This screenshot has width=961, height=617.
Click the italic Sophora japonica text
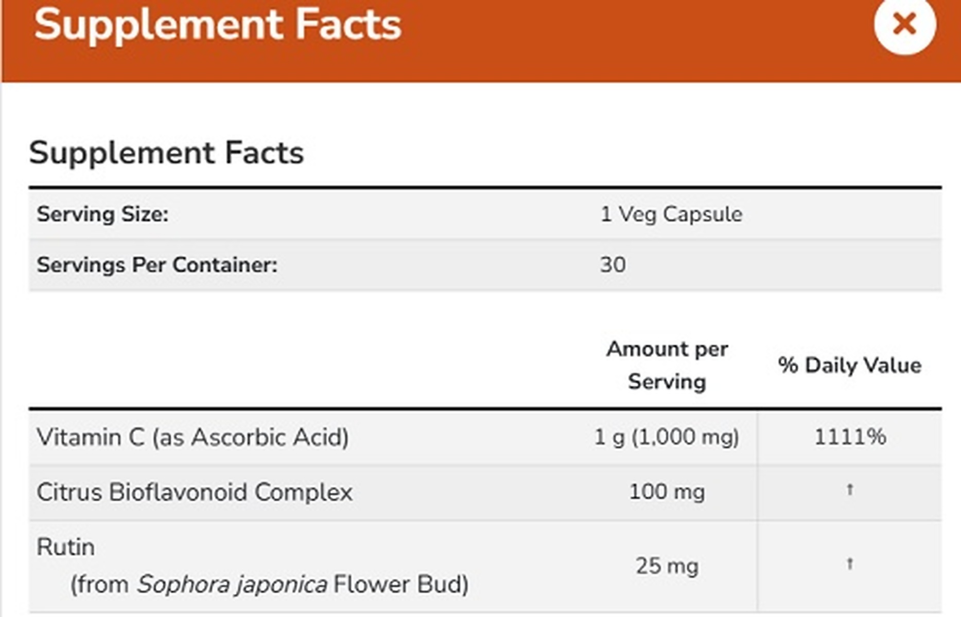click(x=231, y=585)
